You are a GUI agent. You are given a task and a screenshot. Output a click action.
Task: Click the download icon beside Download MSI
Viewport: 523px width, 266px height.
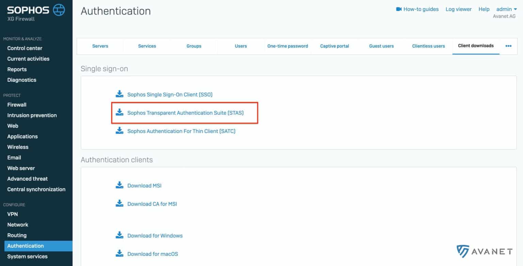tap(120, 185)
